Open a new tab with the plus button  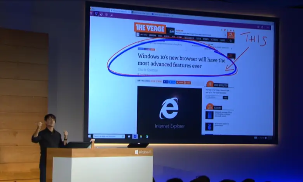[173, 15]
